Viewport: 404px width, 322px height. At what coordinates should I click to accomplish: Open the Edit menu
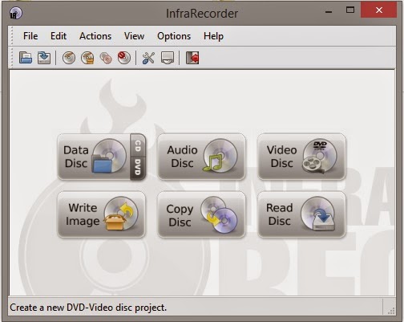tap(59, 36)
